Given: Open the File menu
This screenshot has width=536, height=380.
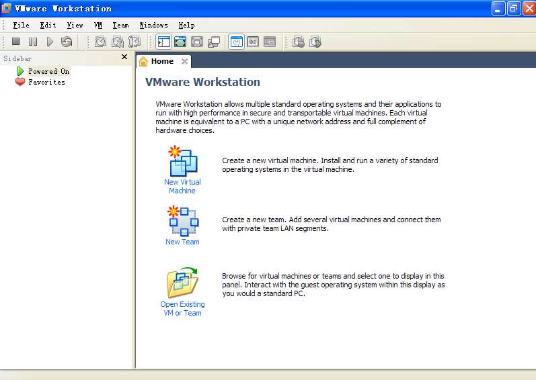Looking at the screenshot, I should tap(21, 26).
